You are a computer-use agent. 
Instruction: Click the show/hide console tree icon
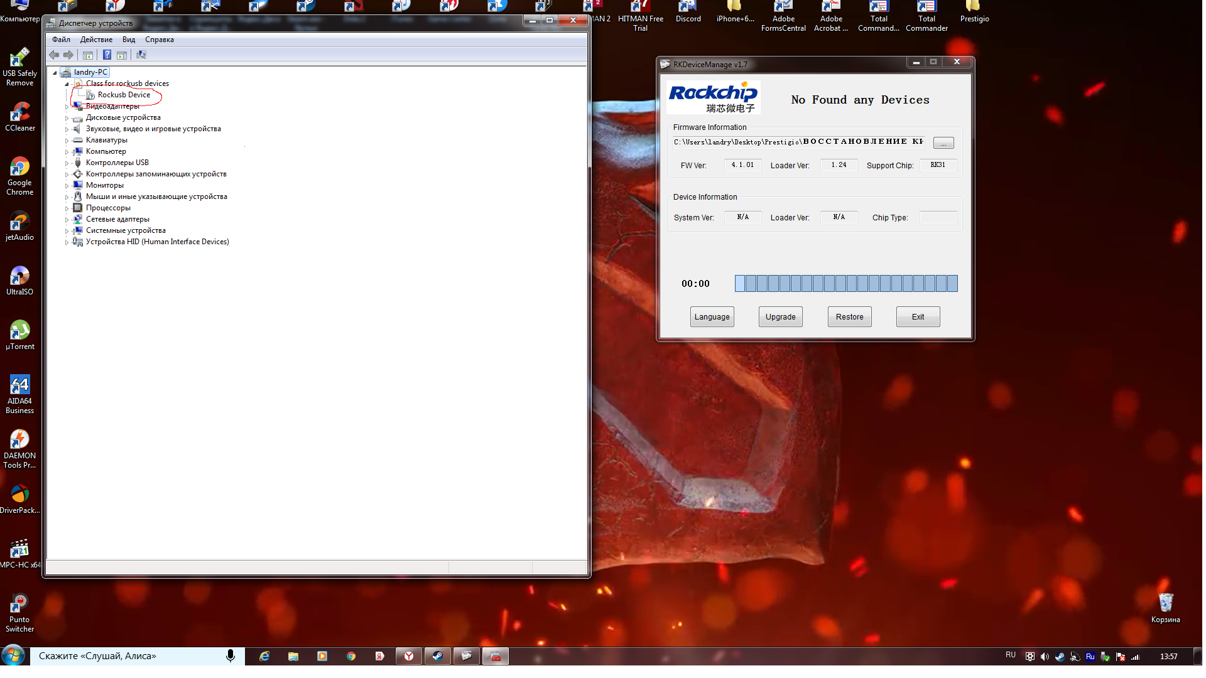(88, 55)
